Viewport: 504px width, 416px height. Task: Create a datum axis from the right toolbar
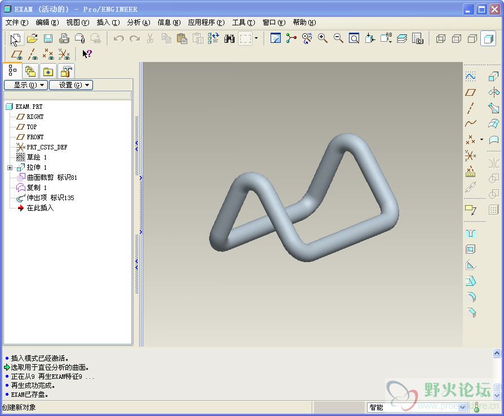pos(470,108)
